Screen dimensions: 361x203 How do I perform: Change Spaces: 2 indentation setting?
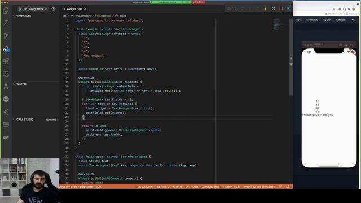click(x=163, y=187)
